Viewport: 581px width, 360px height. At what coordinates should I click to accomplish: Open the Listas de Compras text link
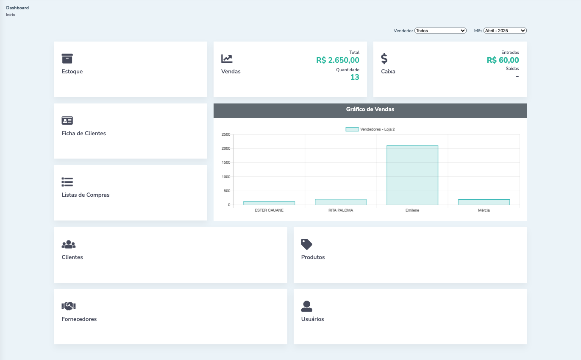pos(86,195)
